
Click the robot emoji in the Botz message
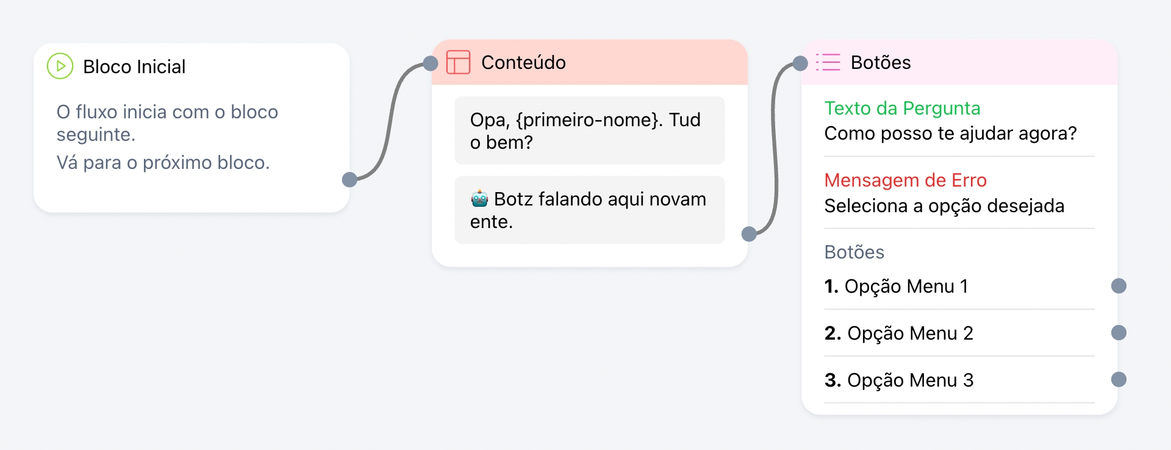point(479,199)
